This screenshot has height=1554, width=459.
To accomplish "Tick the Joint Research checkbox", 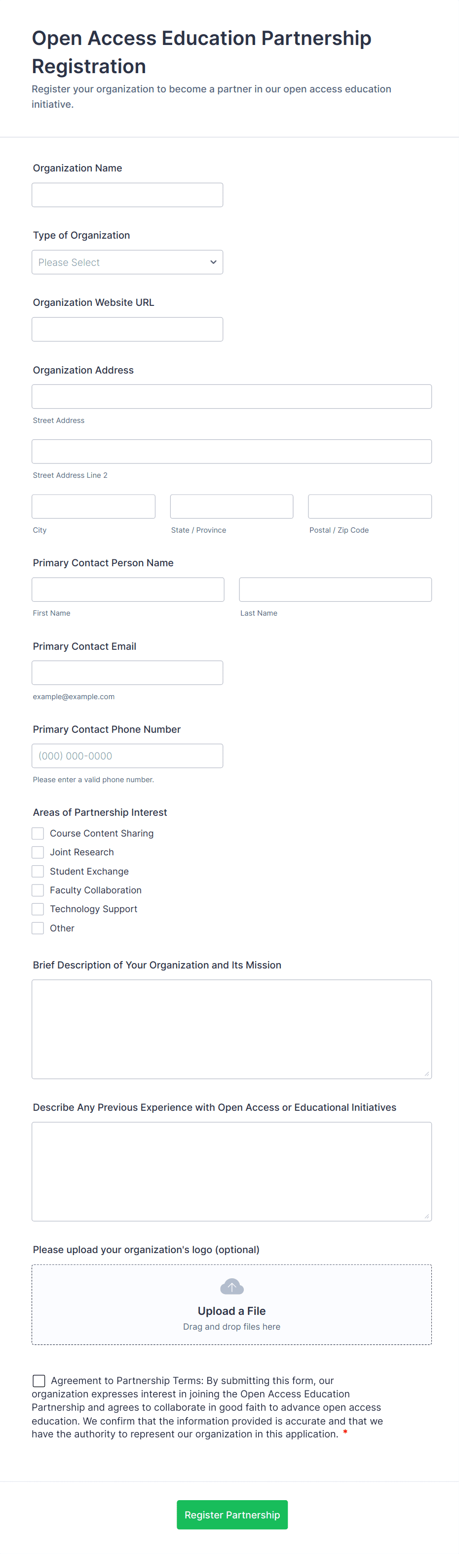I will pos(38,852).
